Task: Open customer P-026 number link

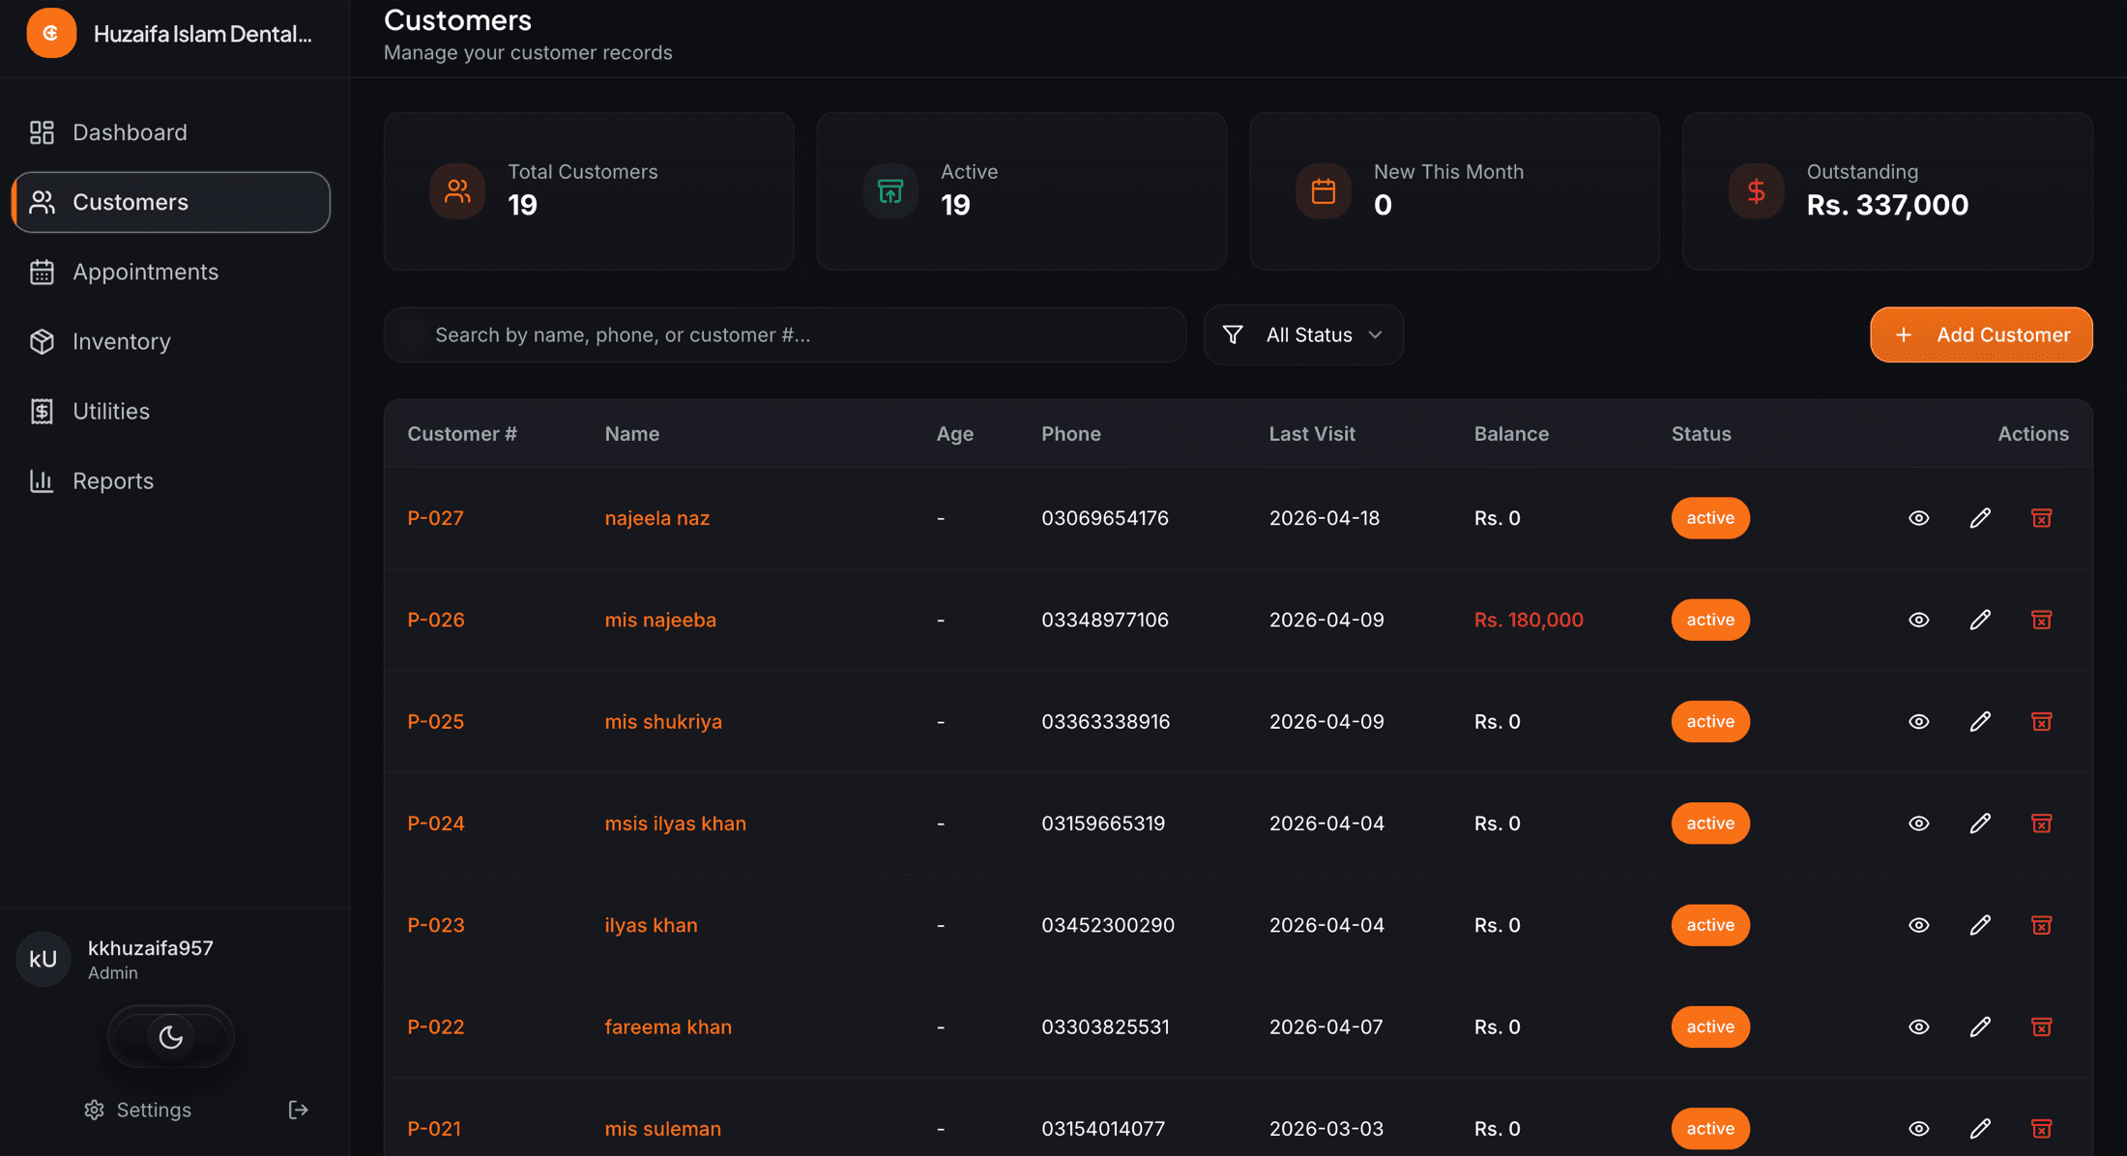Action: (x=436, y=620)
